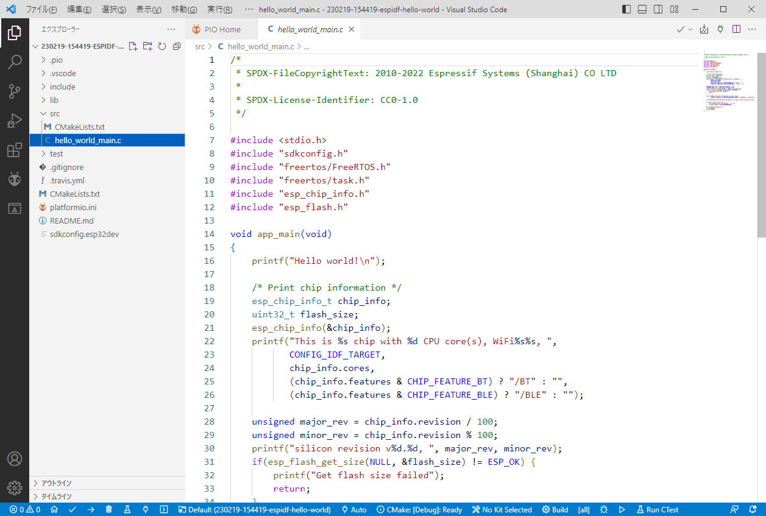Click Serial Monitor plug icon in editor toolbar

pos(720,29)
